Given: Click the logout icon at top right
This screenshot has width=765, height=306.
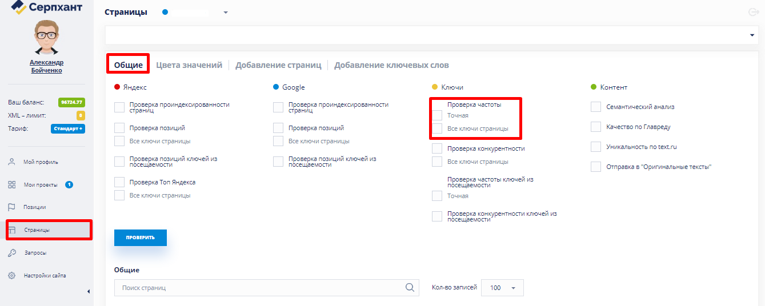Looking at the screenshot, I should (754, 13).
